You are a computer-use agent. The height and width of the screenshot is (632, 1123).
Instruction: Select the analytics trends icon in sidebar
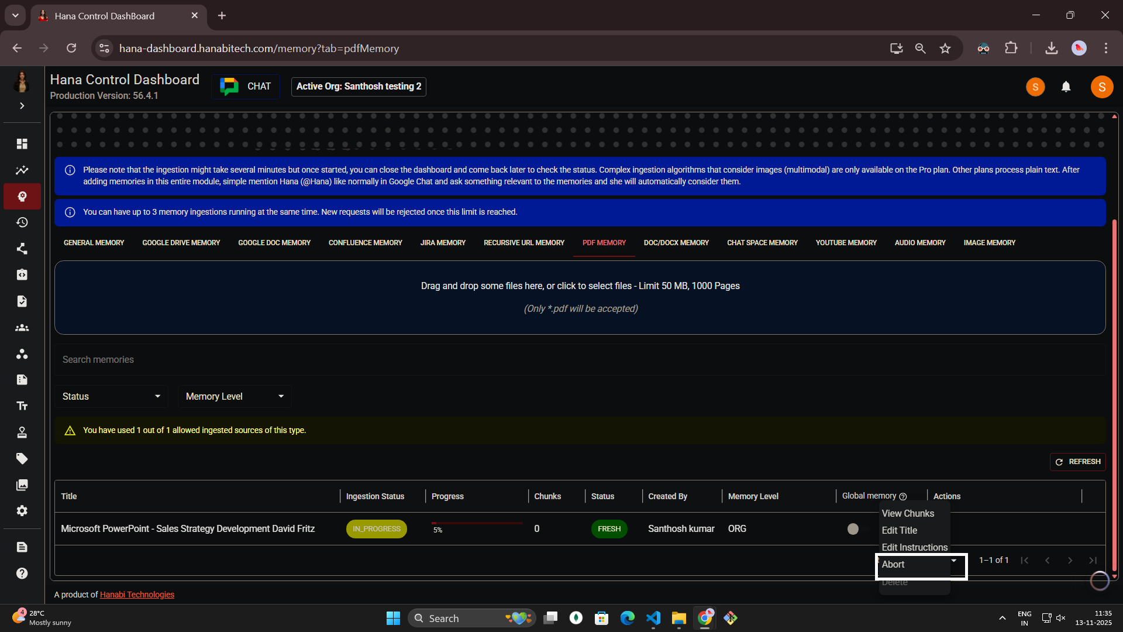tap(22, 170)
